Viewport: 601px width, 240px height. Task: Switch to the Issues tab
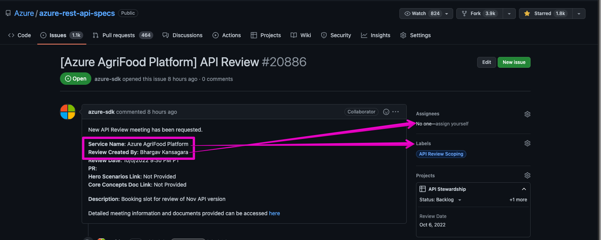point(62,35)
